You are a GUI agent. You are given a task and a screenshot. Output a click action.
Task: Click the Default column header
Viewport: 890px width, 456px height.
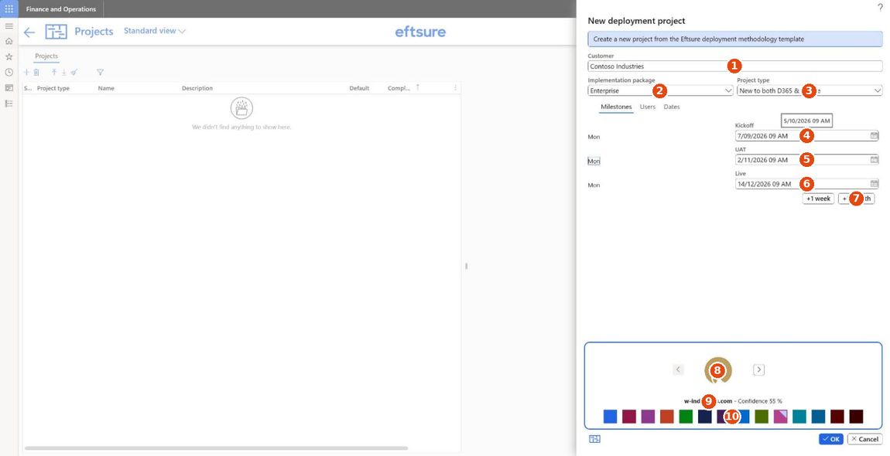pos(359,88)
